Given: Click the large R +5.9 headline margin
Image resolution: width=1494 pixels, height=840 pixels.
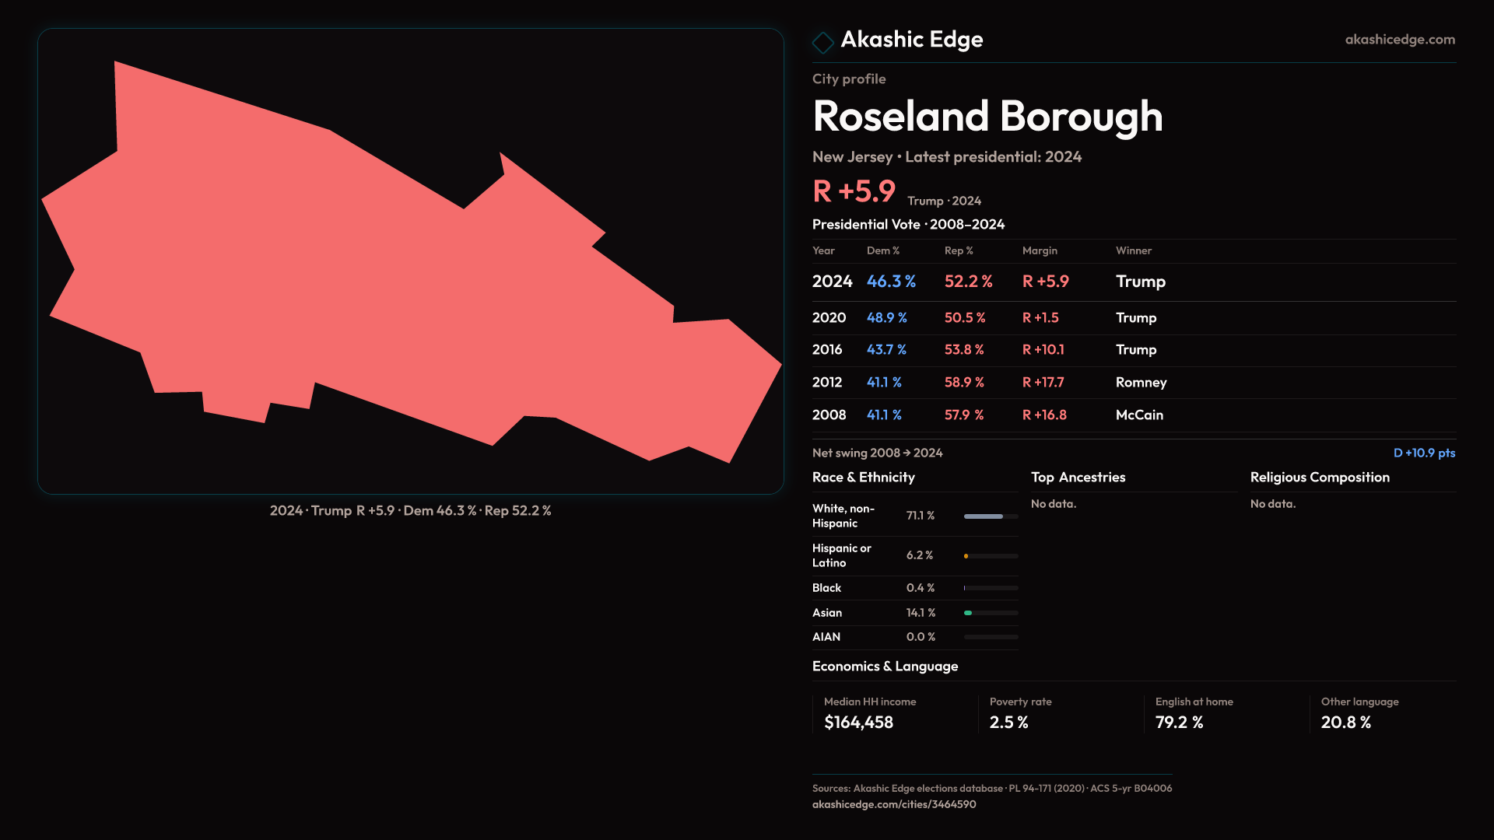Looking at the screenshot, I should (x=854, y=192).
